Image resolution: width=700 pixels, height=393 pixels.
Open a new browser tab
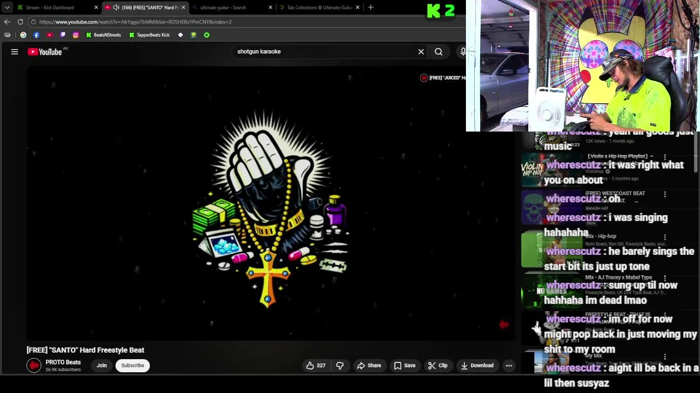[371, 8]
